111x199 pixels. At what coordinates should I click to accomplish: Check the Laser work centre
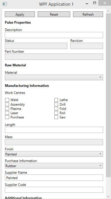[x=7, y=113]
